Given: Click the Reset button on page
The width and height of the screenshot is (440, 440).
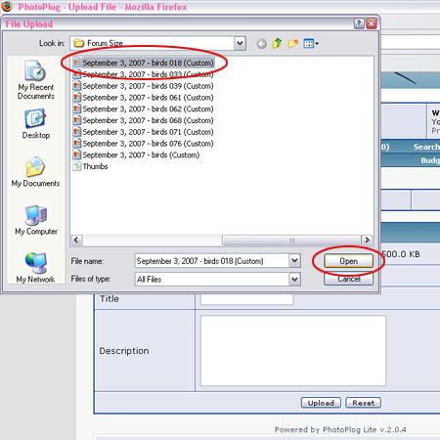Looking at the screenshot, I should (x=363, y=403).
